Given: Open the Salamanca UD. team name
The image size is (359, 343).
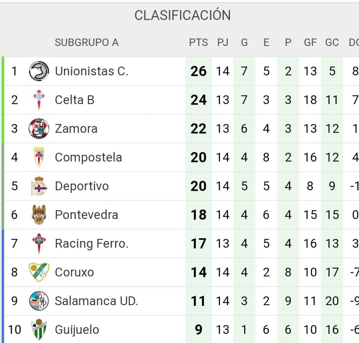Looking at the screenshot, I should 96,301.
